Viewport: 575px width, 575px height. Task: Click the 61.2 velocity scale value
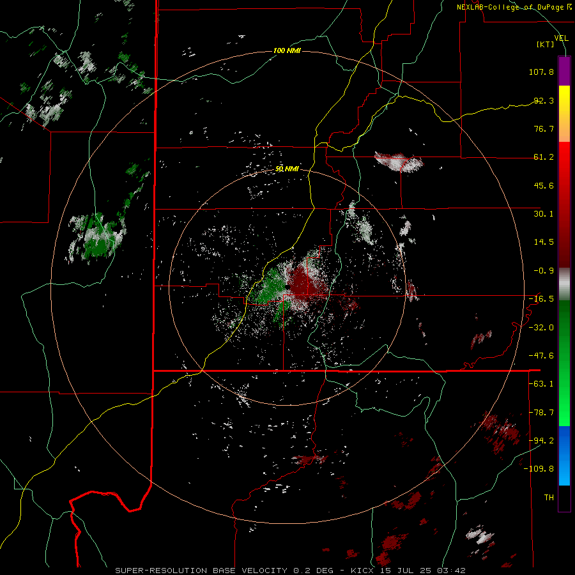(544, 157)
